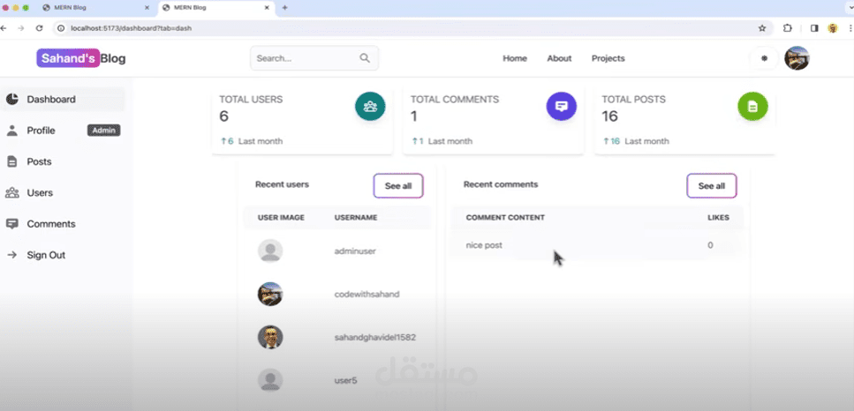
Task: Click the TOTAL POSTS count 16
Action: pos(610,116)
